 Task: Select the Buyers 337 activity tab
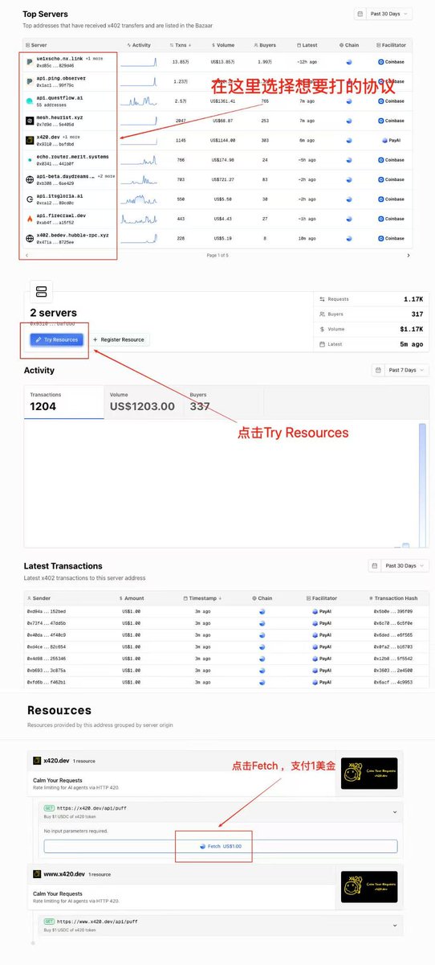point(223,402)
